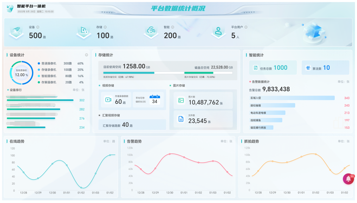
Task: Select the 烟花爆竹燃放 alarm bar
Action: point(261,127)
